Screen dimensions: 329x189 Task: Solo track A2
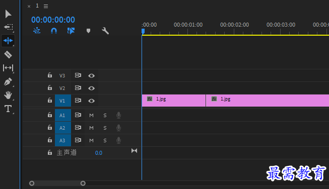(105, 128)
